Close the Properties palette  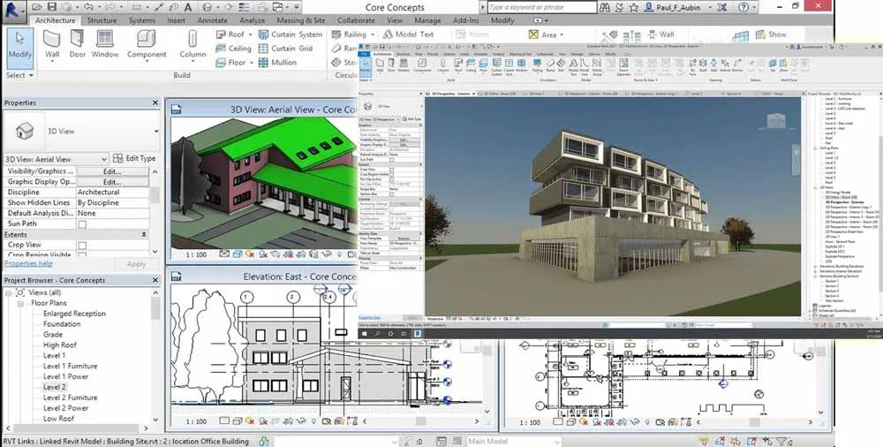(155, 103)
